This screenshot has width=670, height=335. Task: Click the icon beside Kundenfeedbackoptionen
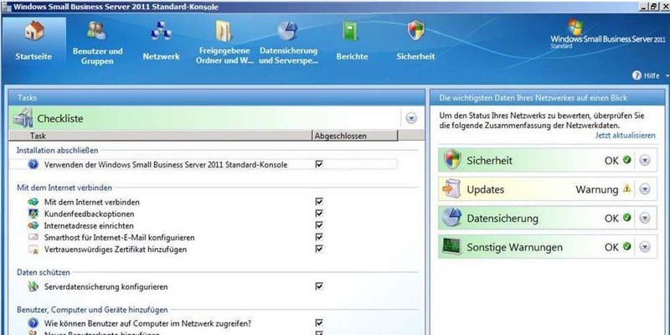(33, 214)
